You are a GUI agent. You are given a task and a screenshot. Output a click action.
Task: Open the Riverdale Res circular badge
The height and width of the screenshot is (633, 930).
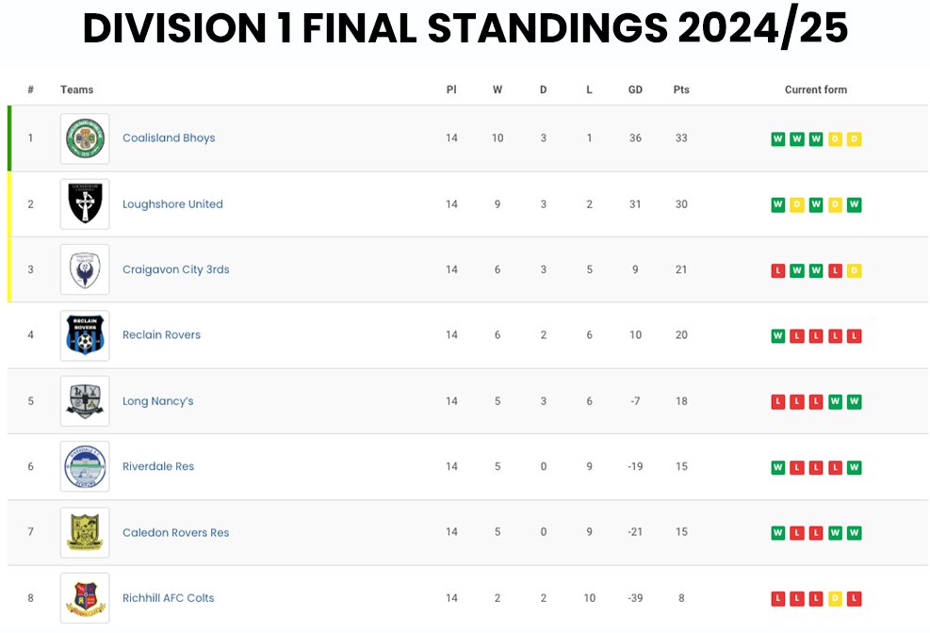pyautogui.click(x=85, y=466)
